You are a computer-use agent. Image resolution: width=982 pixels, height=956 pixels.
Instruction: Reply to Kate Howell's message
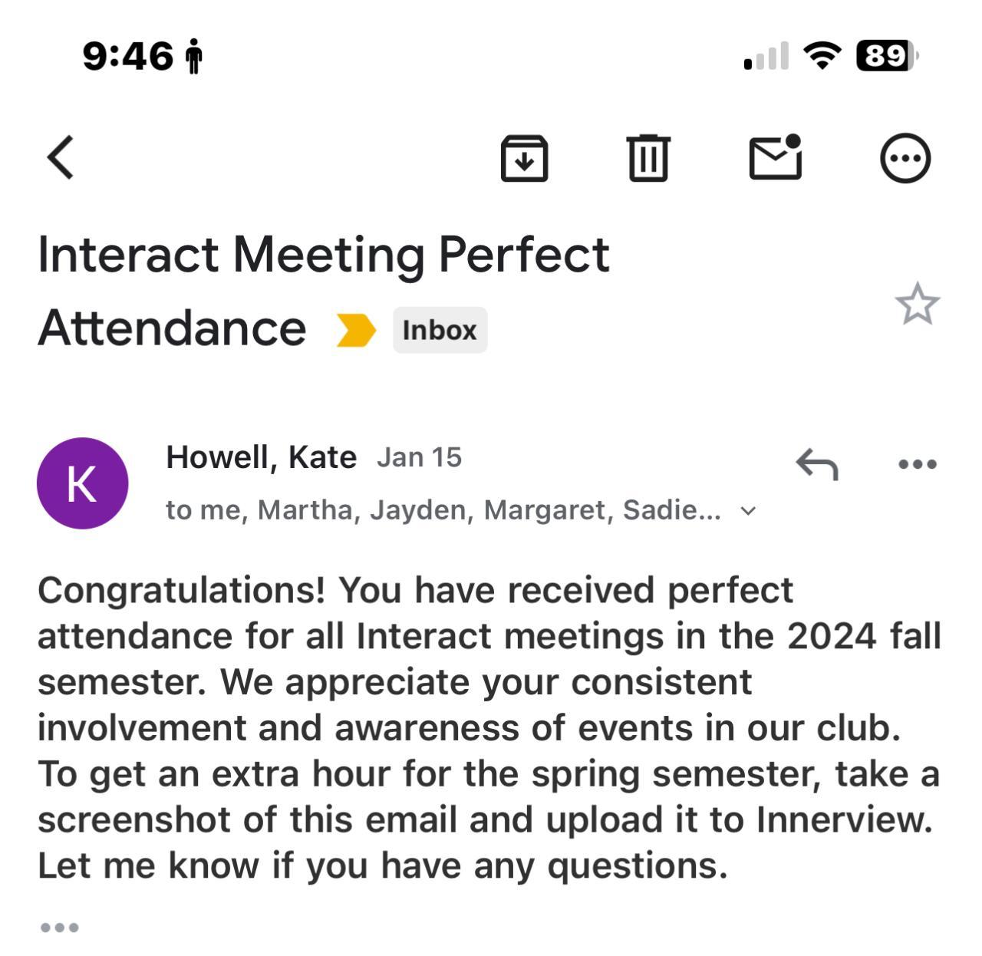click(817, 464)
